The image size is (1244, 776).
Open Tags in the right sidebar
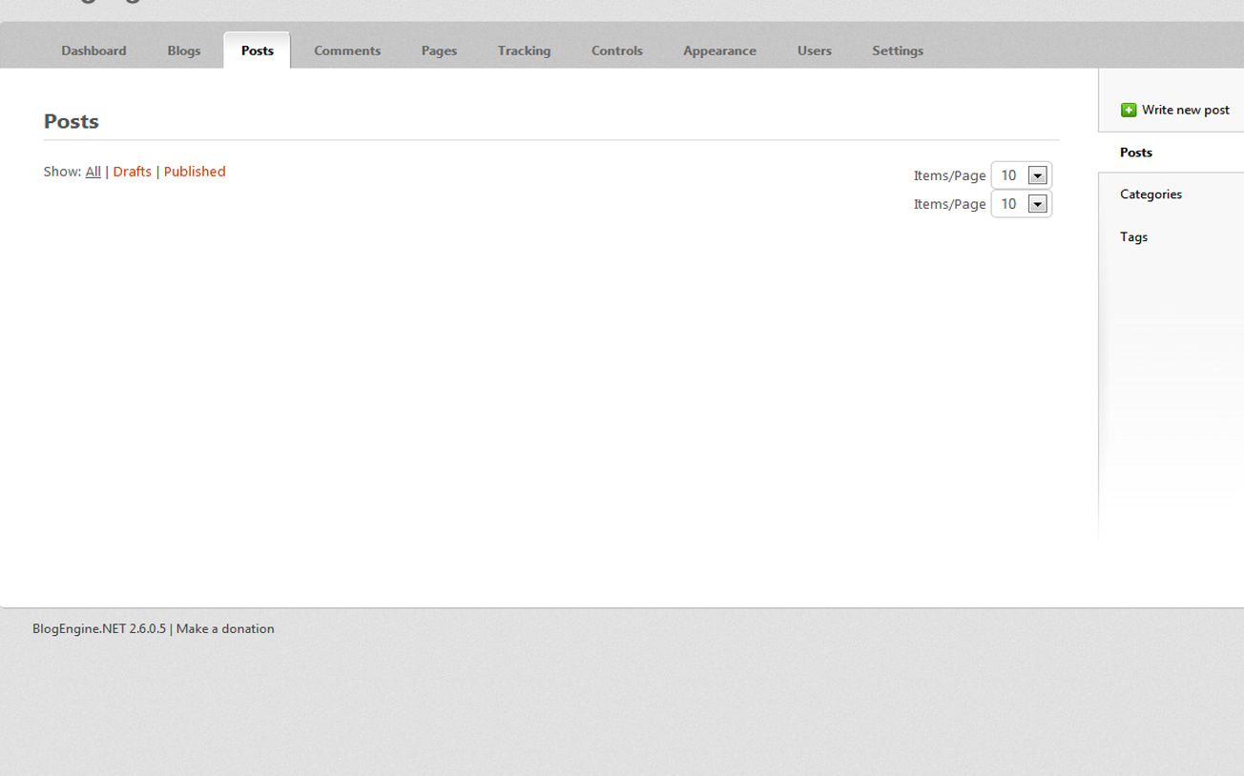[1133, 237]
